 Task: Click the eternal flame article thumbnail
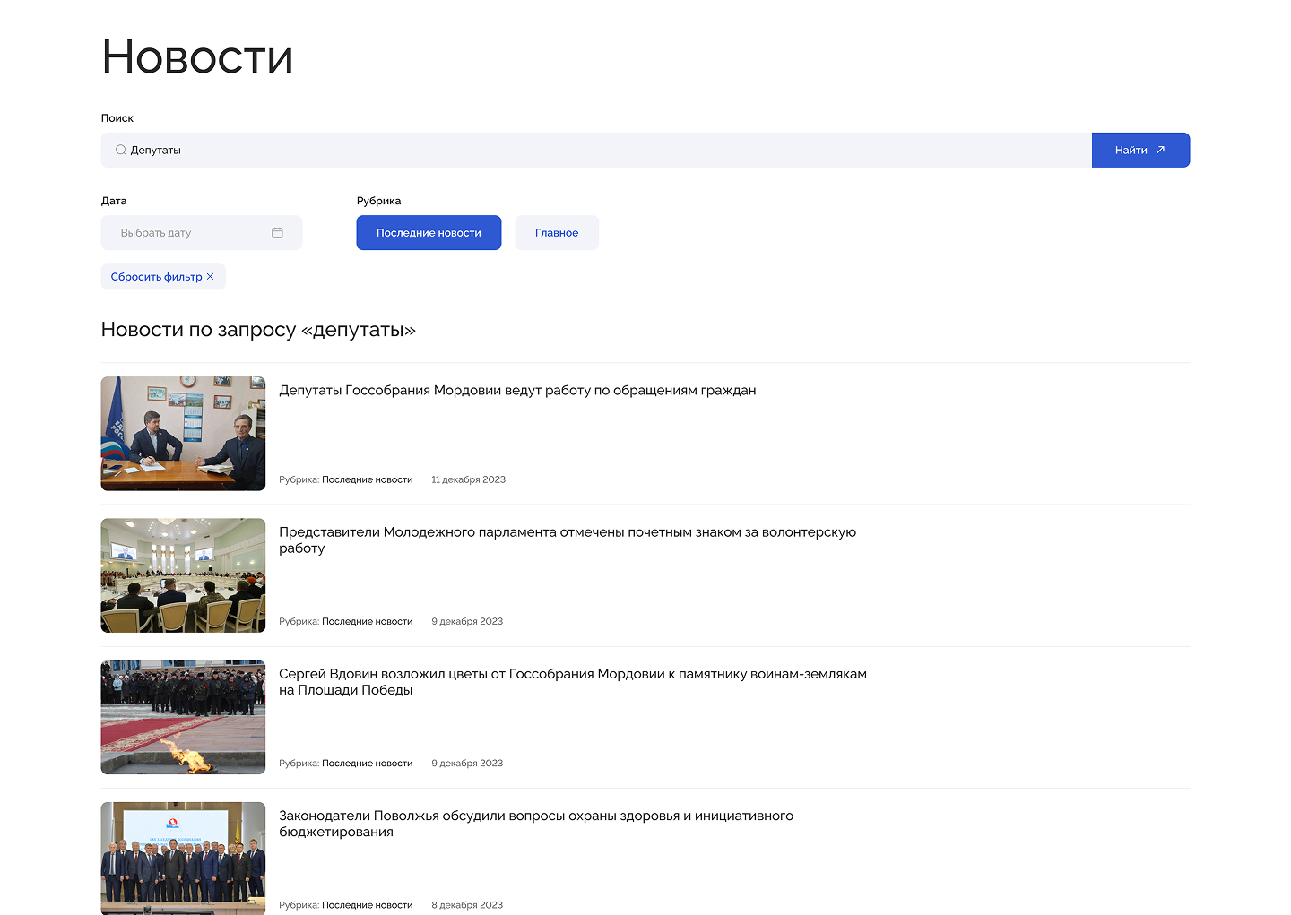[183, 717]
